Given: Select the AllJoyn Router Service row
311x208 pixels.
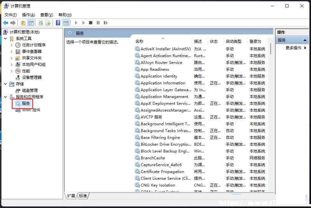Looking at the screenshot, I should [161, 63].
